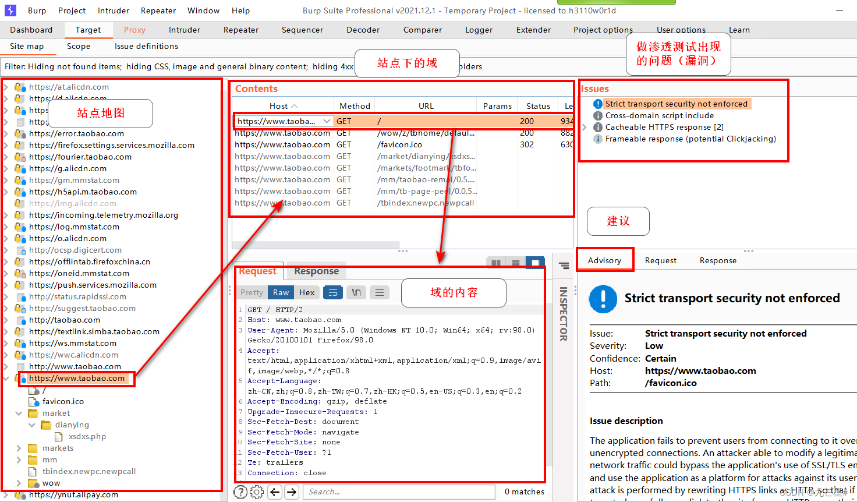Open request editor hamburger options menu
Image resolution: width=857 pixels, height=502 pixels.
tap(380, 292)
